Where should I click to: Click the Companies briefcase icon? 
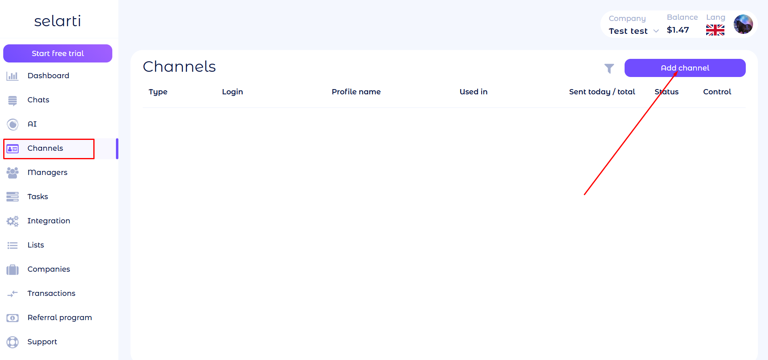pos(13,270)
